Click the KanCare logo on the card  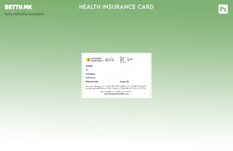110,60
